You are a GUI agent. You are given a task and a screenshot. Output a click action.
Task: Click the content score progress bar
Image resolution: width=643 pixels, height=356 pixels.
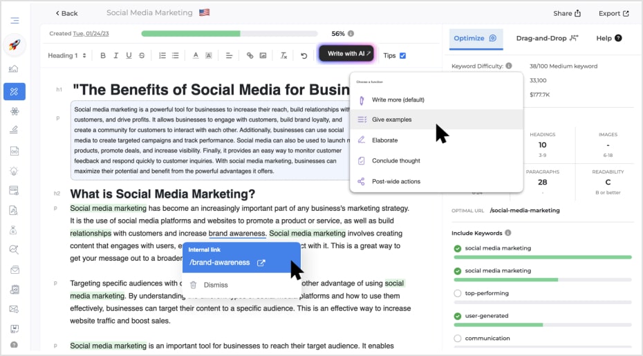230,34
